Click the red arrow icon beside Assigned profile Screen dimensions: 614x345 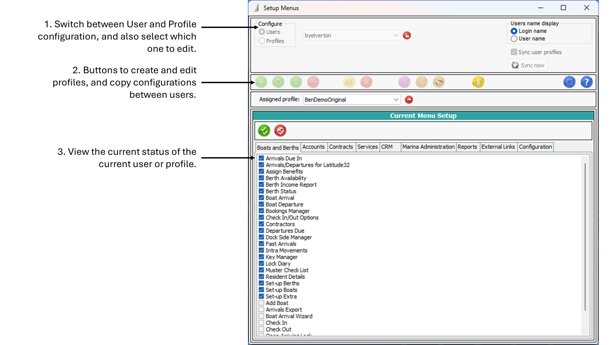coord(409,100)
